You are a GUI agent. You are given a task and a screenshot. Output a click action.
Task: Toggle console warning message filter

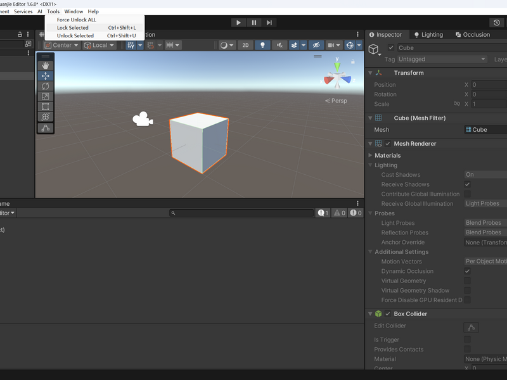tap(340, 213)
